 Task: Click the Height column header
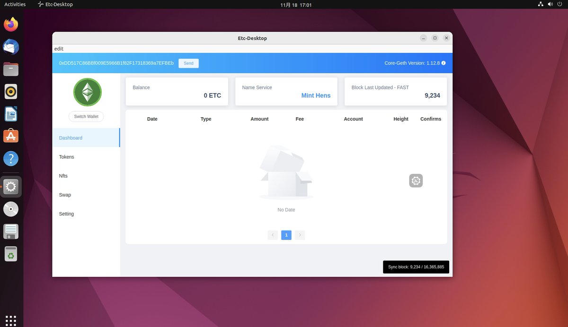click(x=401, y=119)
